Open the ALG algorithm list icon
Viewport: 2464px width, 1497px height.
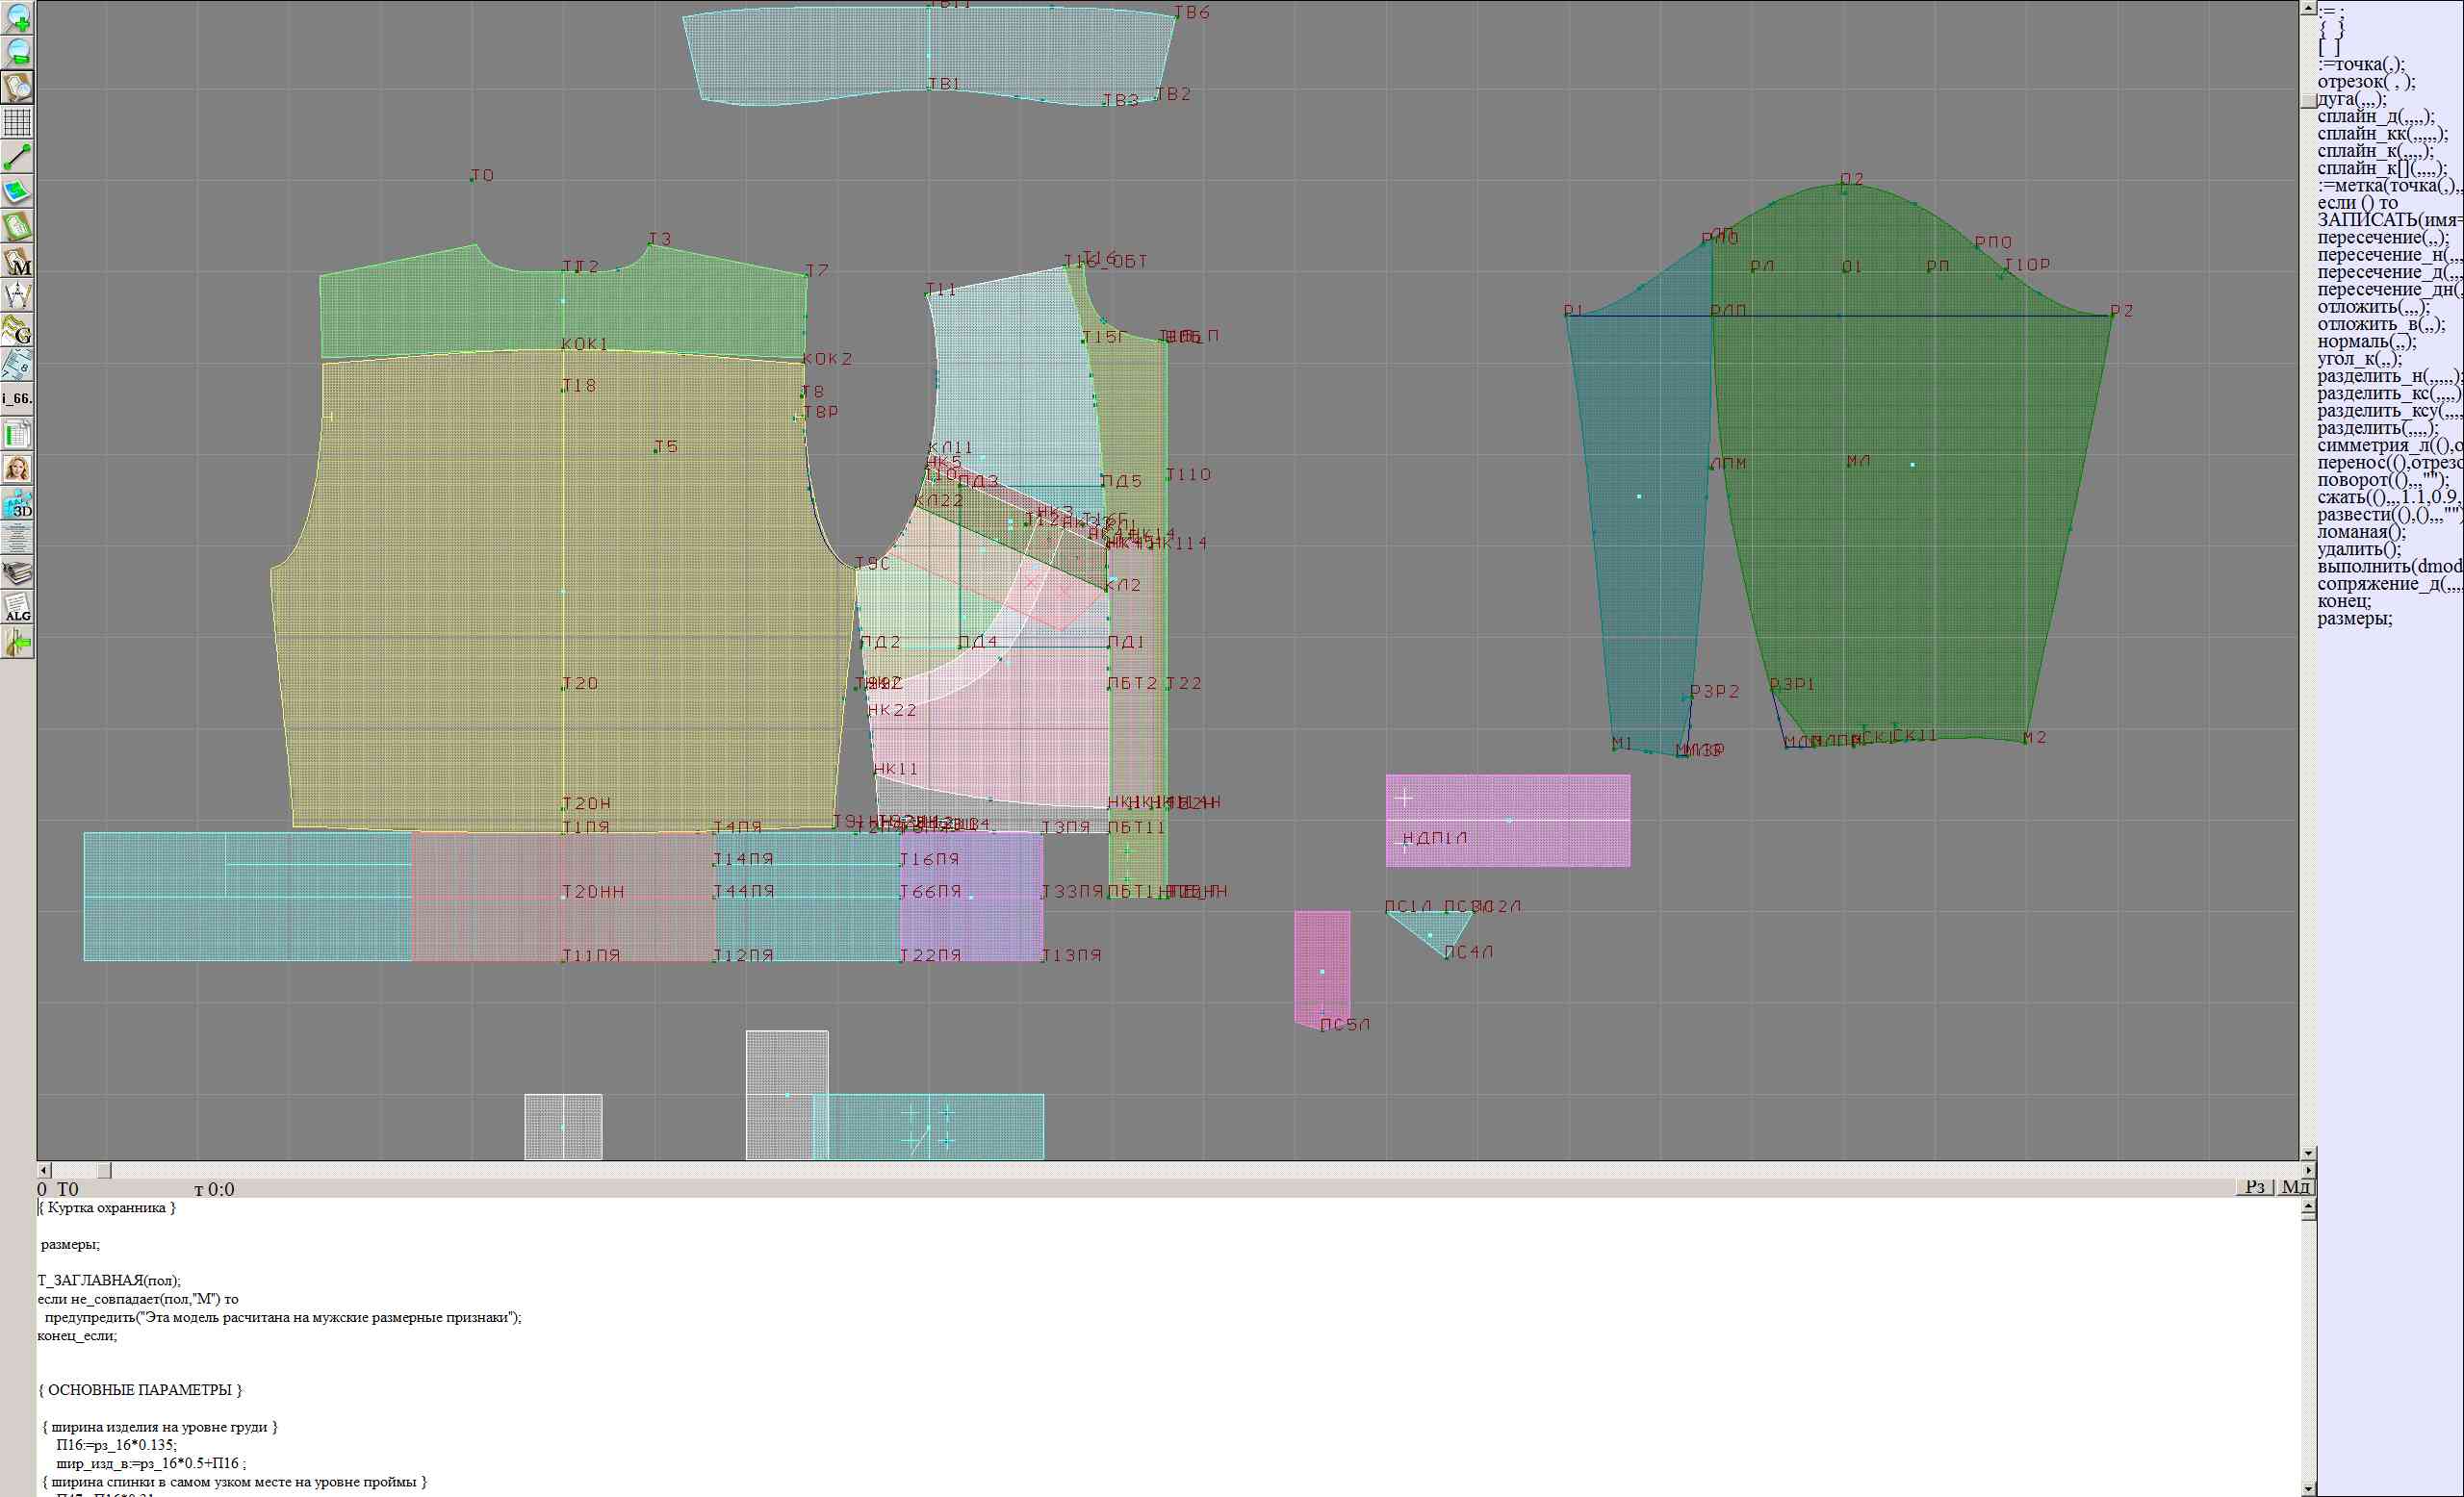tap(17, 608)
